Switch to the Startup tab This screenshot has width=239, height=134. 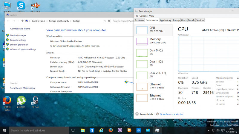[x=176, y=20]
